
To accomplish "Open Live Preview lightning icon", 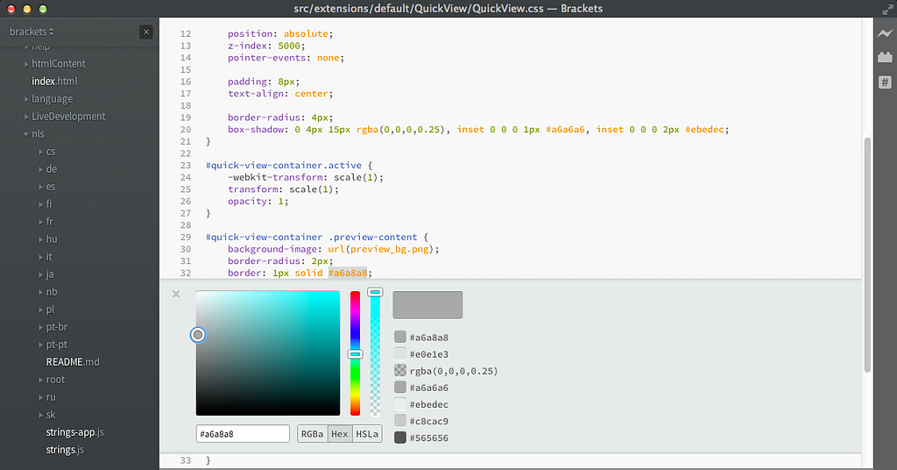I will [x=885, y=34].
